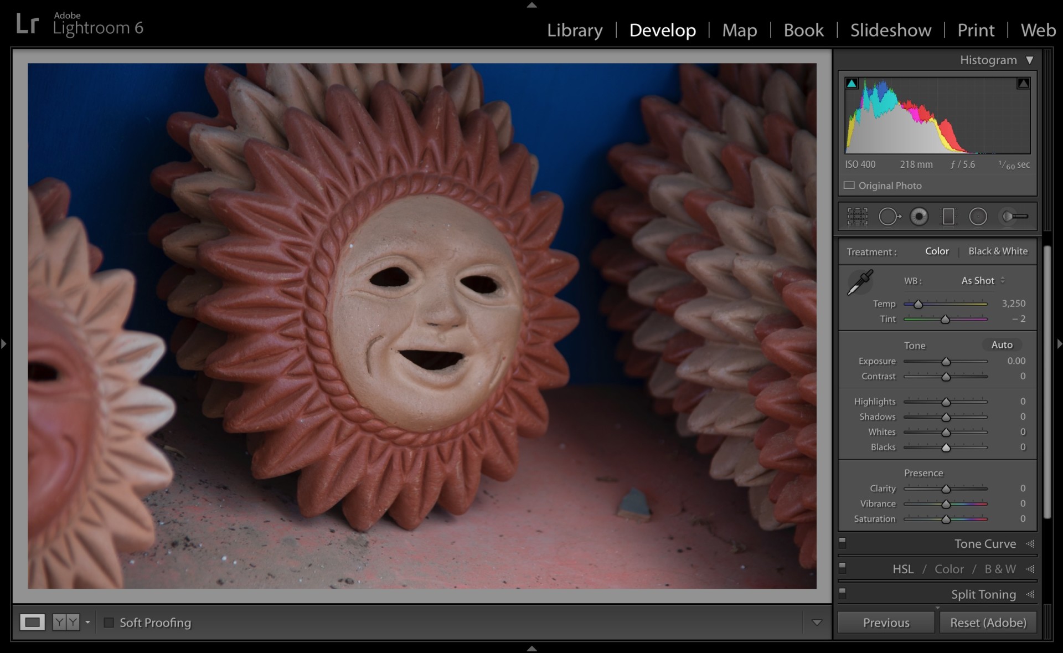Viewport: 1063px width, 653px height.
Task: Switch to loupe view mode icon
Action: coord(32,622)
